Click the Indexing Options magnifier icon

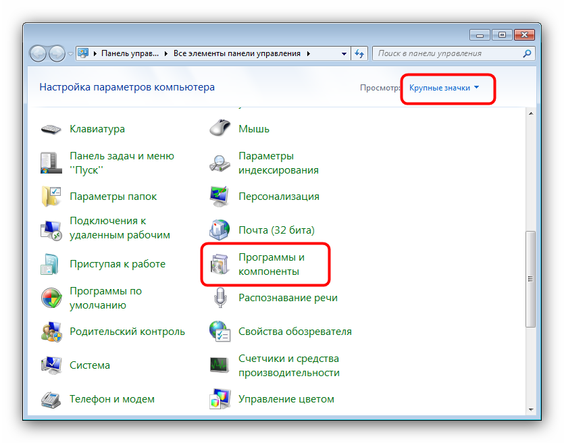[220, 163]
